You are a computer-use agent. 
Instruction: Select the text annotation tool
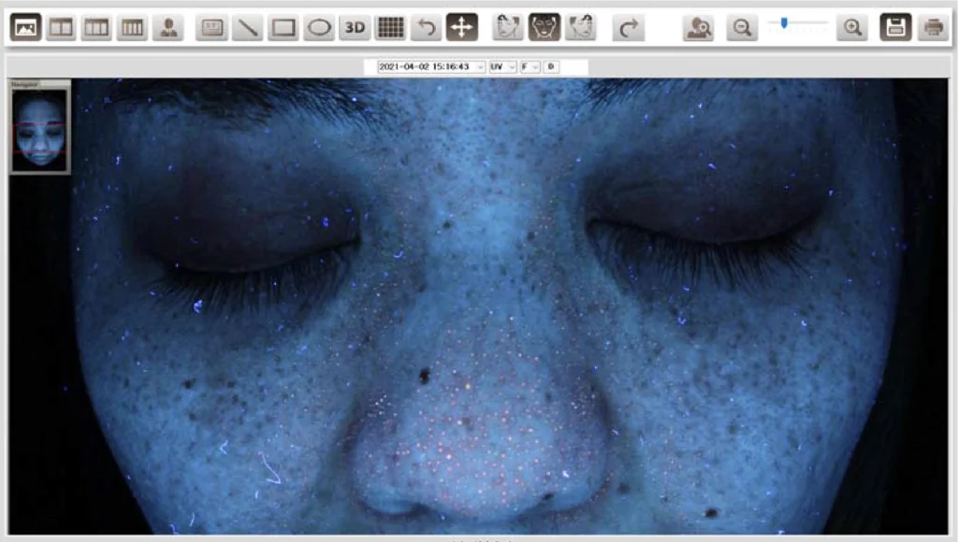212,27
